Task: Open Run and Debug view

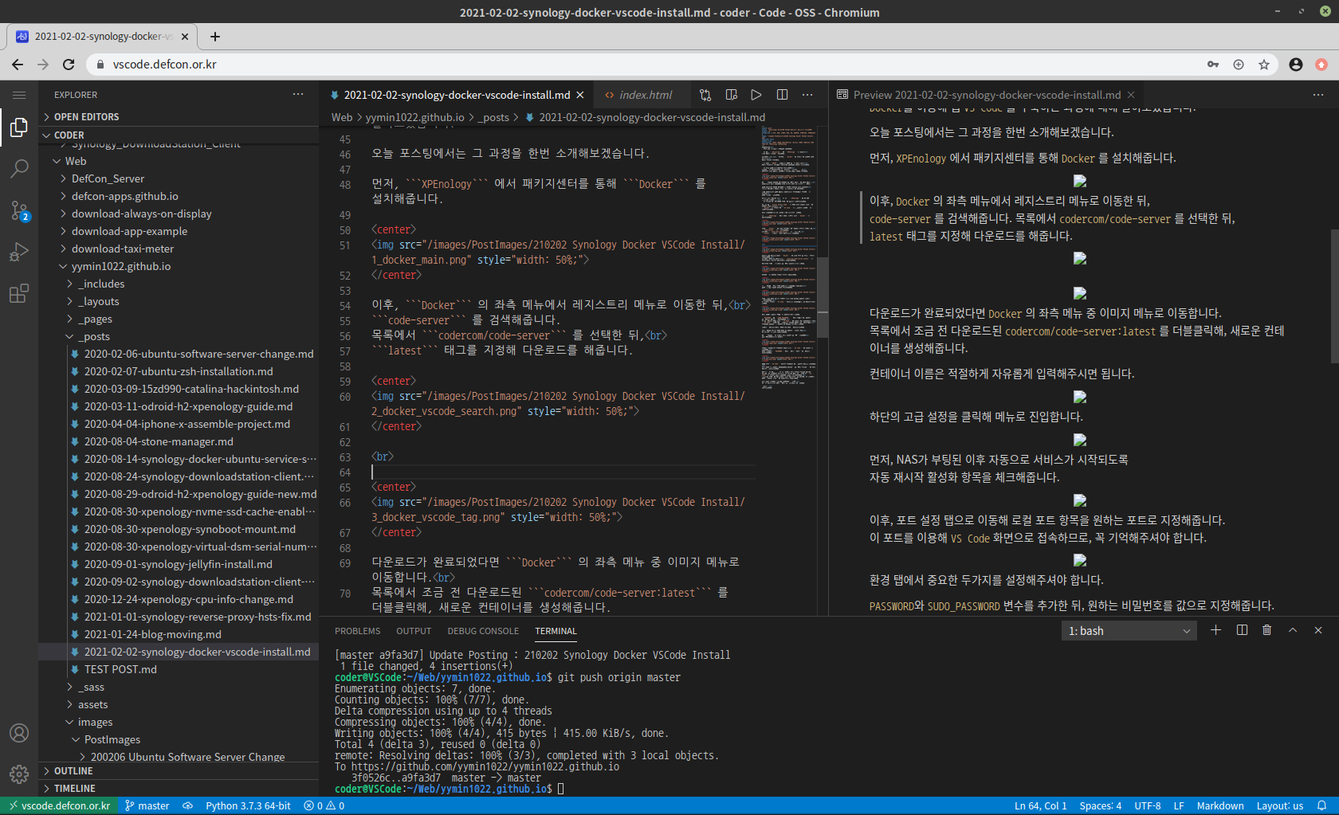Action: (19, 252)
